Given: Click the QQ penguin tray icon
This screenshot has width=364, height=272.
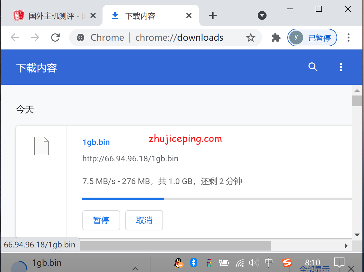Looking at the screenshot, I should pyautogui.click(x=179, y=263).
